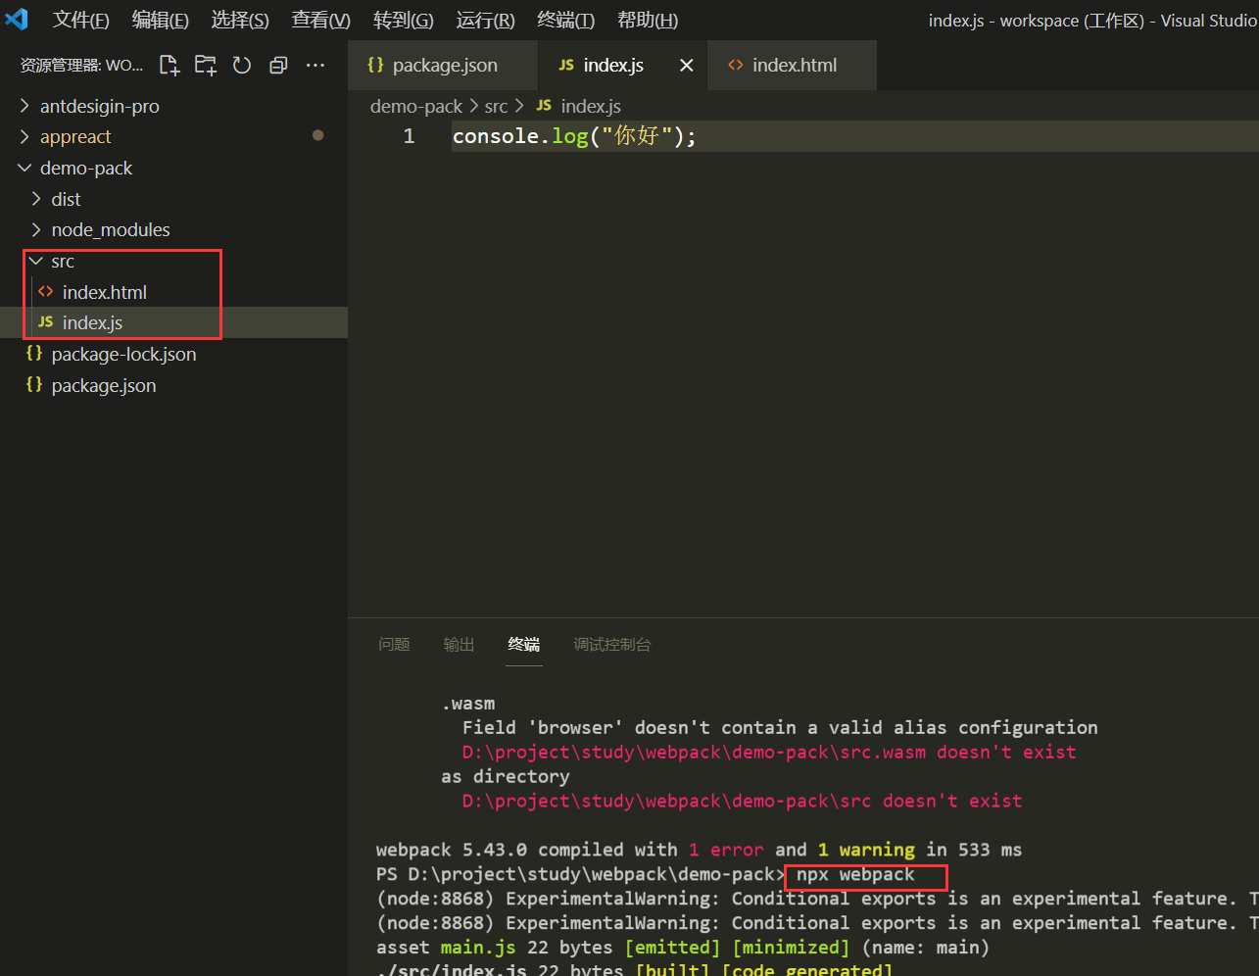Screen dimensions: 1259x976
Task: Click the 'as directory' terminal line
Action: click(505, 776)
